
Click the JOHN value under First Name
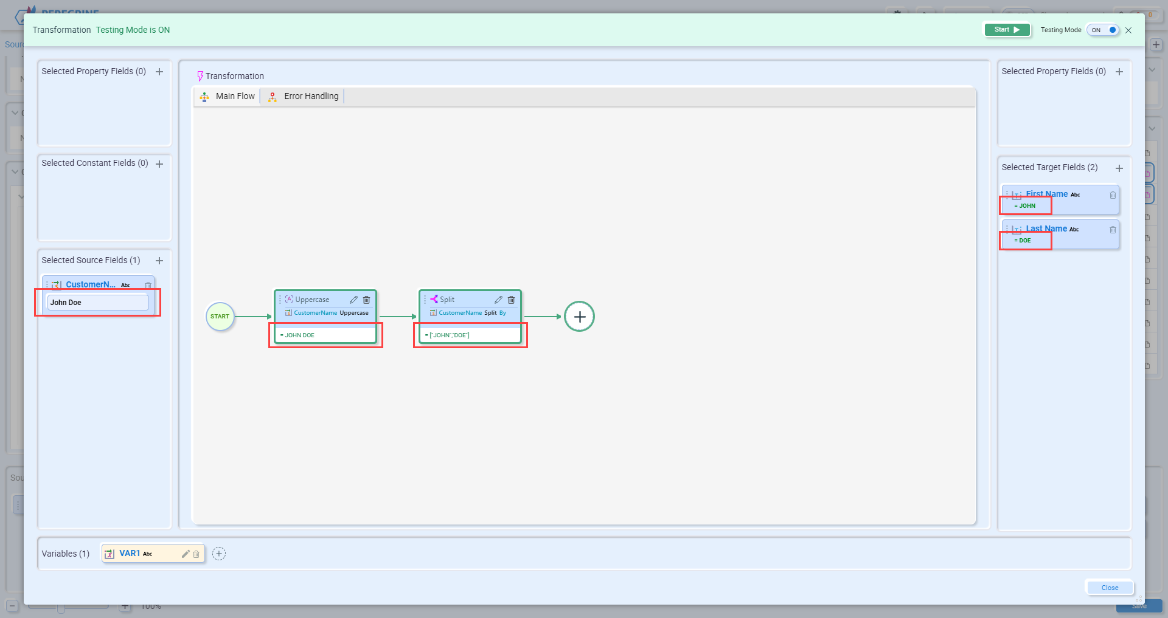(1025, 206)
